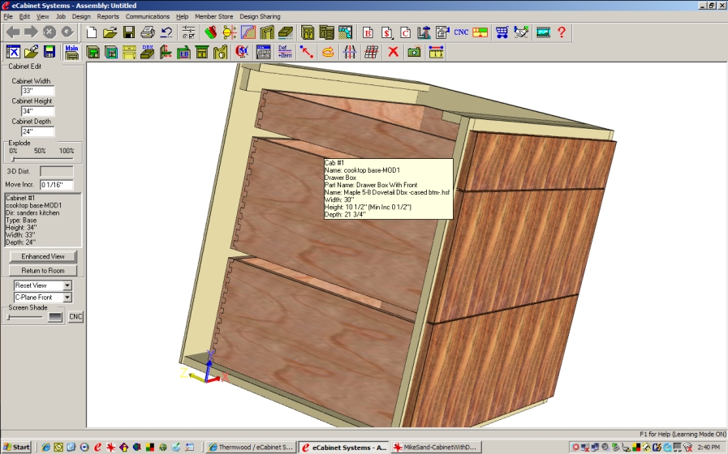Open the Design menu

pyautogui.click(x=81, y=16)
